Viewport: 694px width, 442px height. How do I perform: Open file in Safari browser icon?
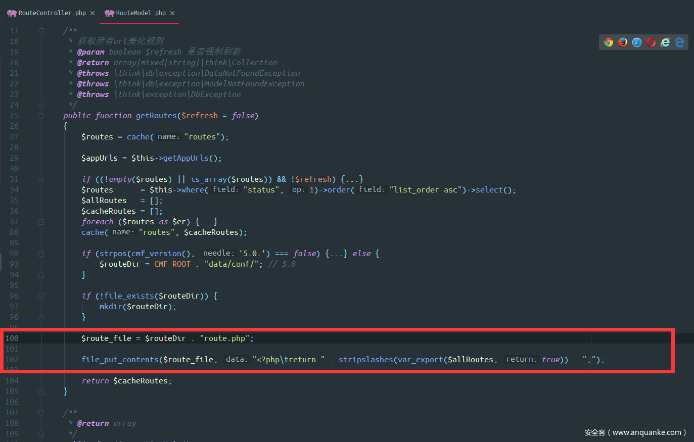pos(637,42)
